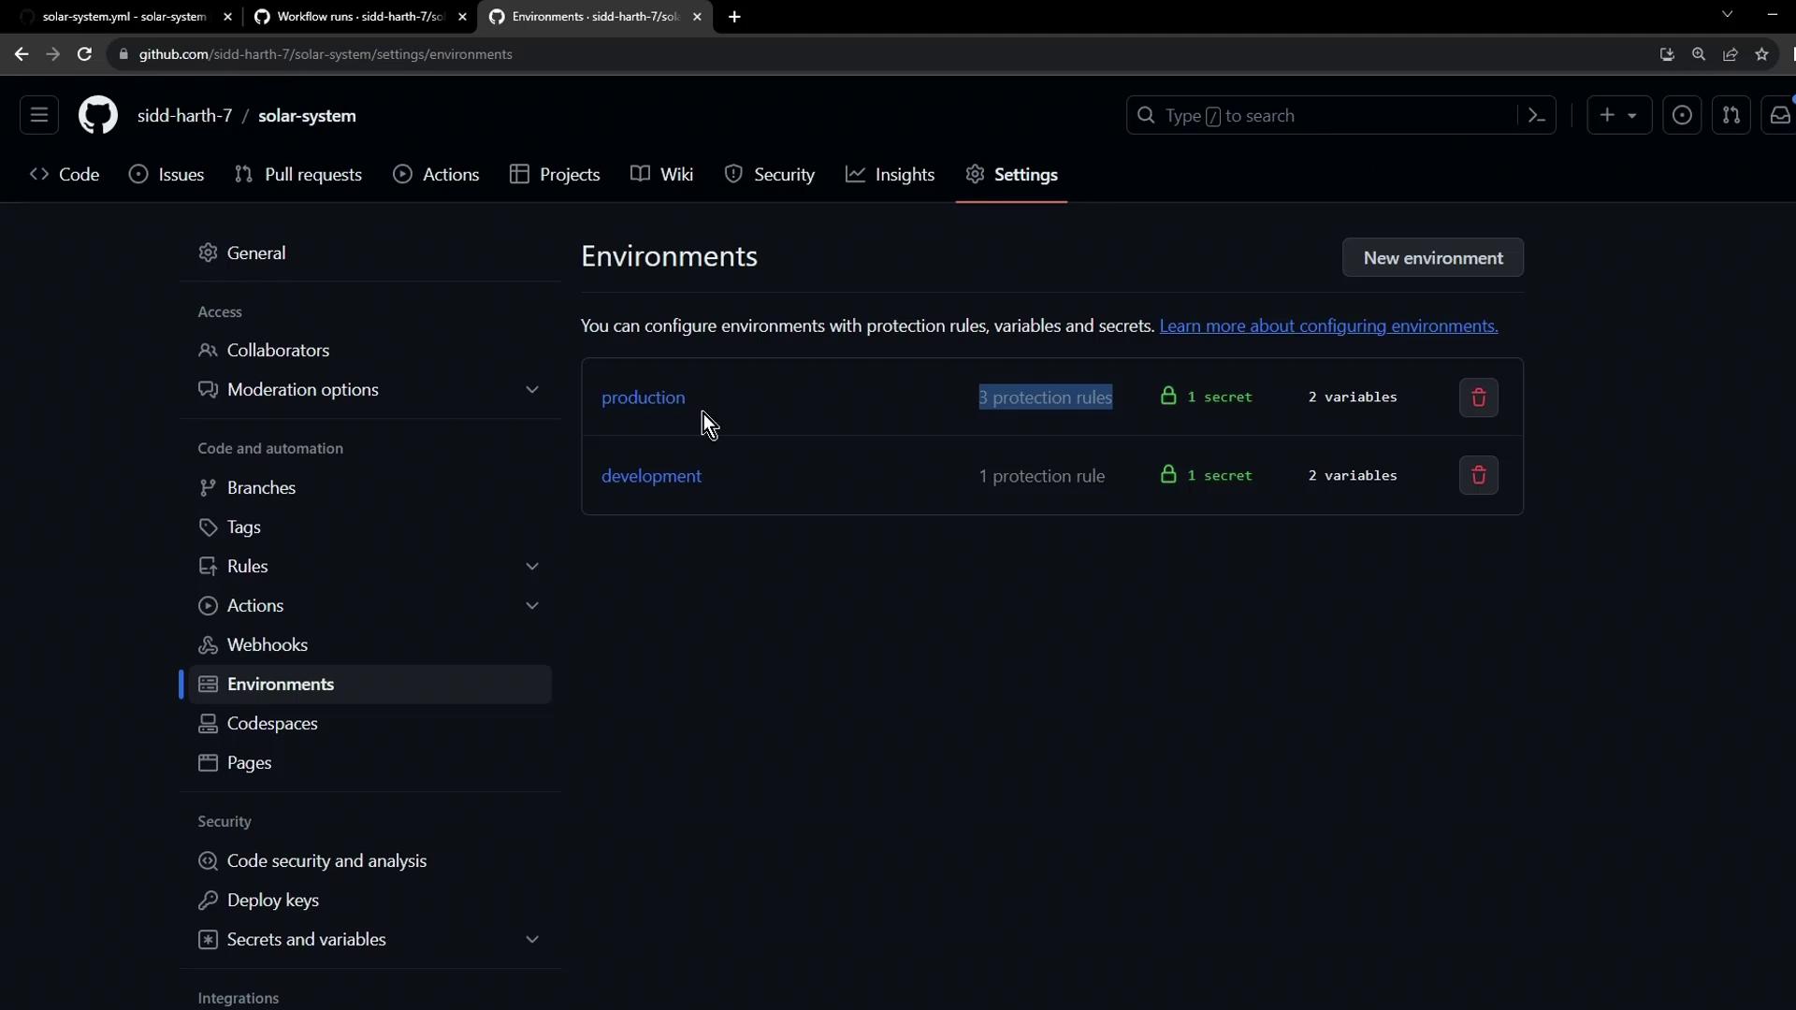The height and width of the screenshot is (1010, 1796).
Task: Delete the development environment with trash icon
Action: click(1478, 475)
